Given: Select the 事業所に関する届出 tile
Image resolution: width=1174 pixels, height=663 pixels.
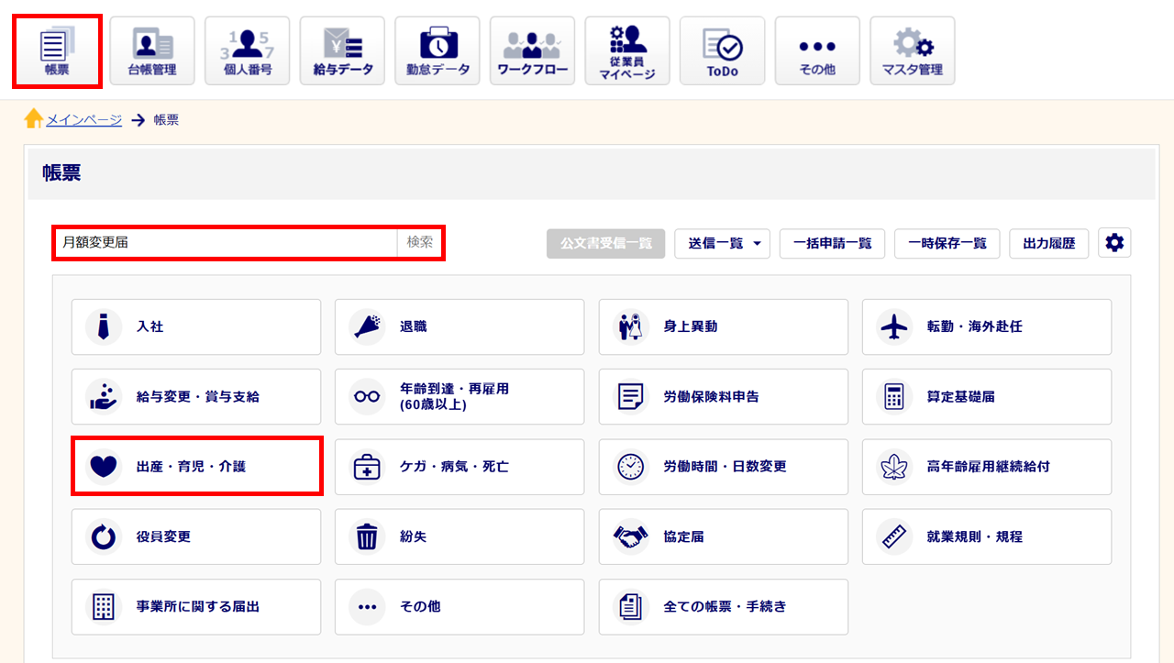Looking at the screenshot, I should tap(196, 607).
